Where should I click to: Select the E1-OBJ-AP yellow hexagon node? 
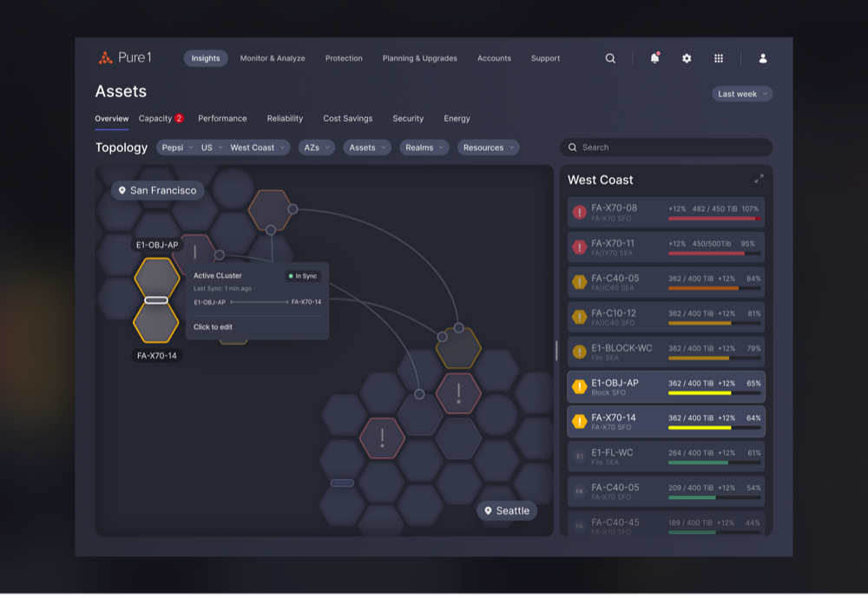156,278
